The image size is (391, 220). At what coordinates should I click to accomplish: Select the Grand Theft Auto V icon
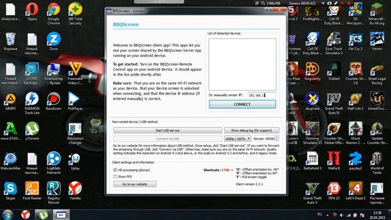[312, 193]
